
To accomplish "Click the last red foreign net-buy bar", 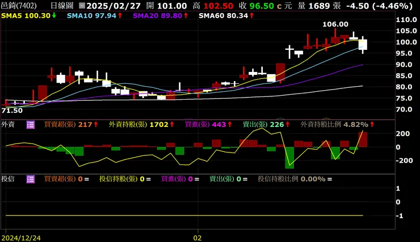I will [x=363, y=139].
